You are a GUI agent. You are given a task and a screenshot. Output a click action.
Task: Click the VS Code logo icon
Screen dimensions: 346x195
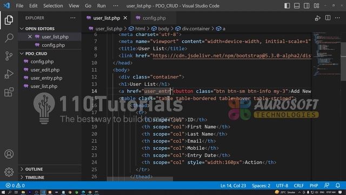(6, 5)
